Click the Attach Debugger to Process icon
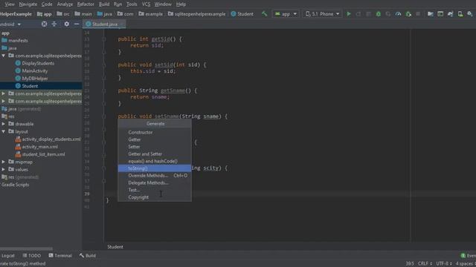This screenshot has width=476, height=267. [x=408, y=14]
